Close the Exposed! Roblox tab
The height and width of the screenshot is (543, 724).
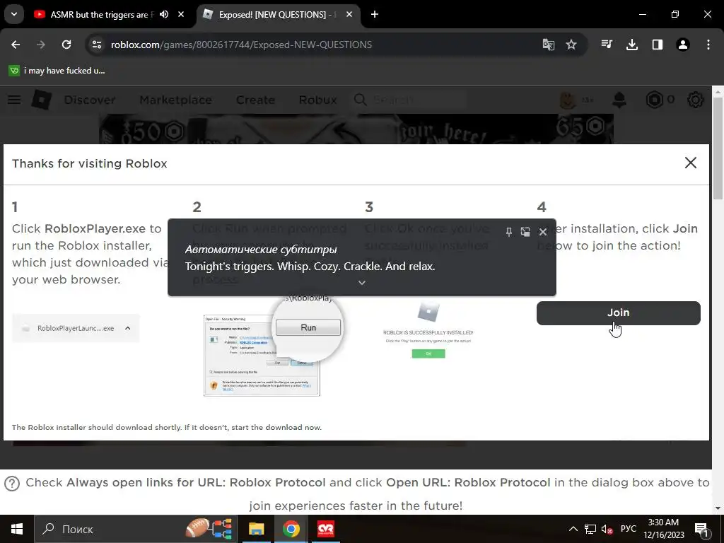coord(349,14)
